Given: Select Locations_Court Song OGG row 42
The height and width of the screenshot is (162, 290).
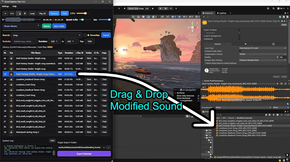Looking at the screenshot, I should point(55,95).
